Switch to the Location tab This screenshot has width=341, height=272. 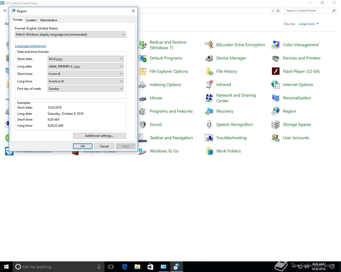31,20
